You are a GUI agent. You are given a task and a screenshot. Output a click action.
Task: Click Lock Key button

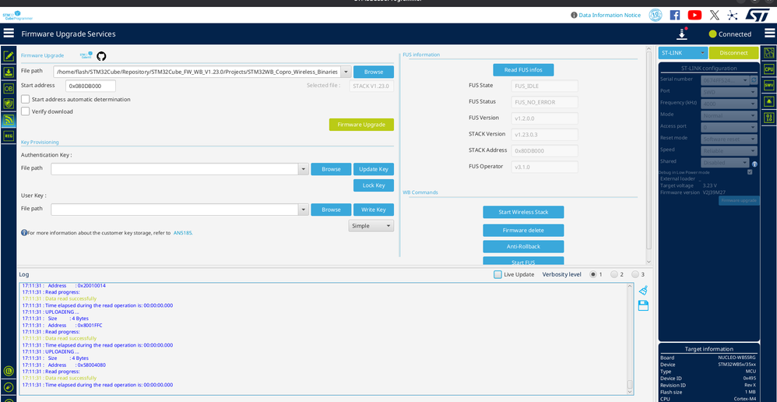(374, 185)
